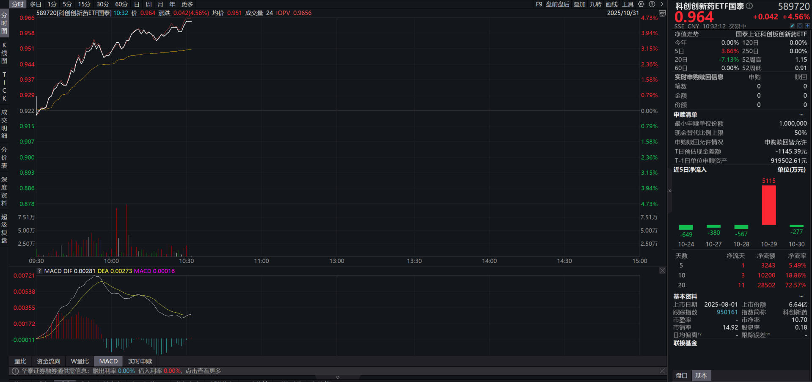Click the WP monitor icon below toolbar

(662, 13)
